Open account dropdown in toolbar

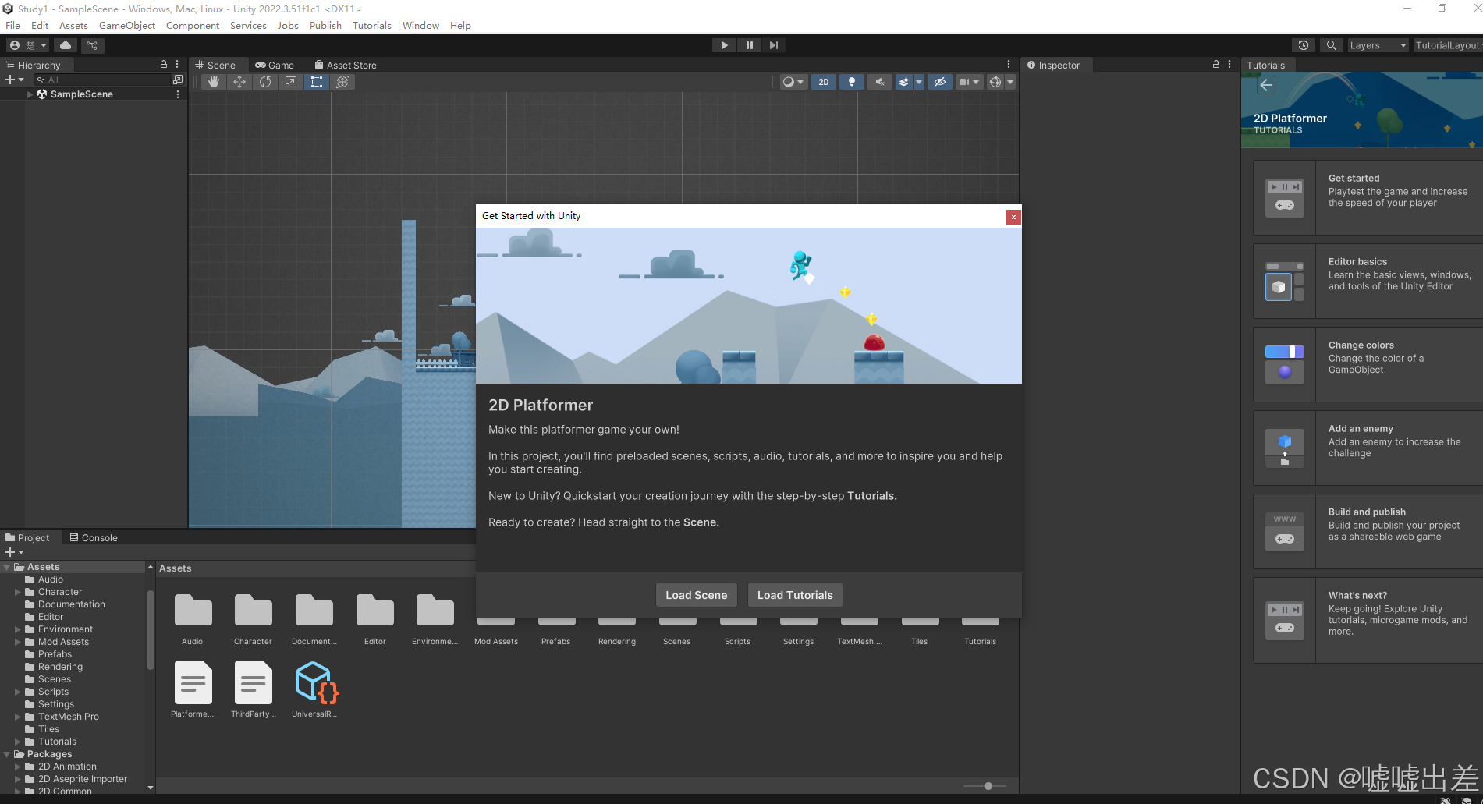pos(28,45)
